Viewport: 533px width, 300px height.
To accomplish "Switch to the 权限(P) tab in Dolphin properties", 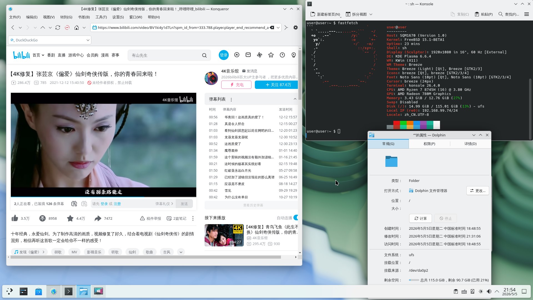I will [429, 144].
